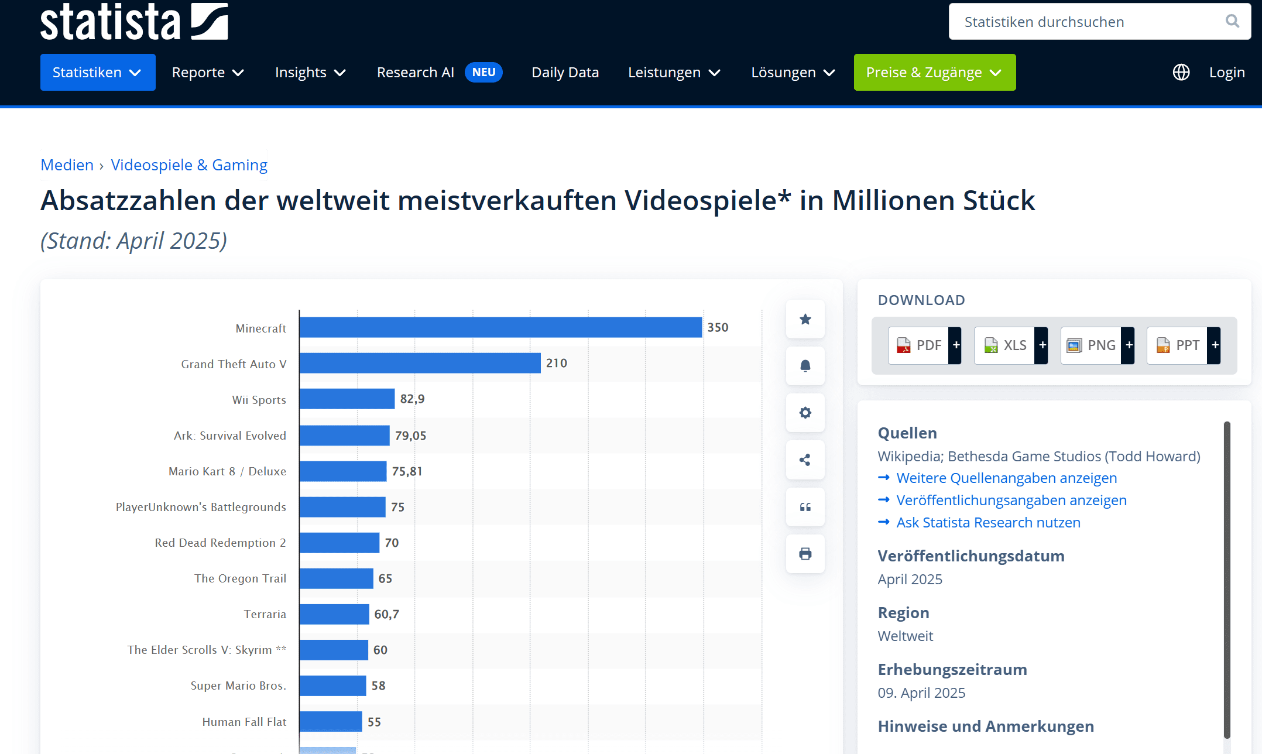The height and width of the screenshot is (754, 1262).
Task: Click the Ark: Survival Evolved bar
Action: (344, 436)
